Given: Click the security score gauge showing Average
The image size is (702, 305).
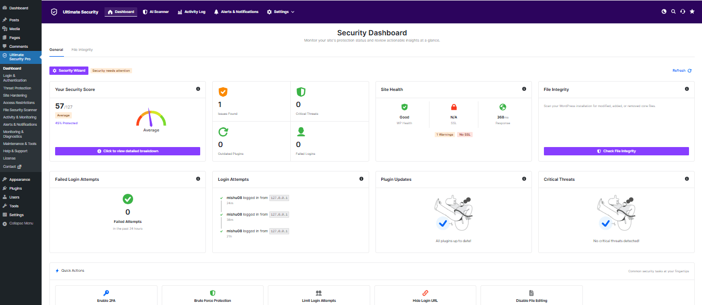Looking at the screenshot, I should [x=151, y=121].
